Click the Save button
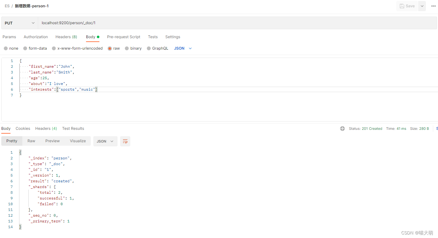This screenshot has width=438, height=238. click(x=407, y=6)
